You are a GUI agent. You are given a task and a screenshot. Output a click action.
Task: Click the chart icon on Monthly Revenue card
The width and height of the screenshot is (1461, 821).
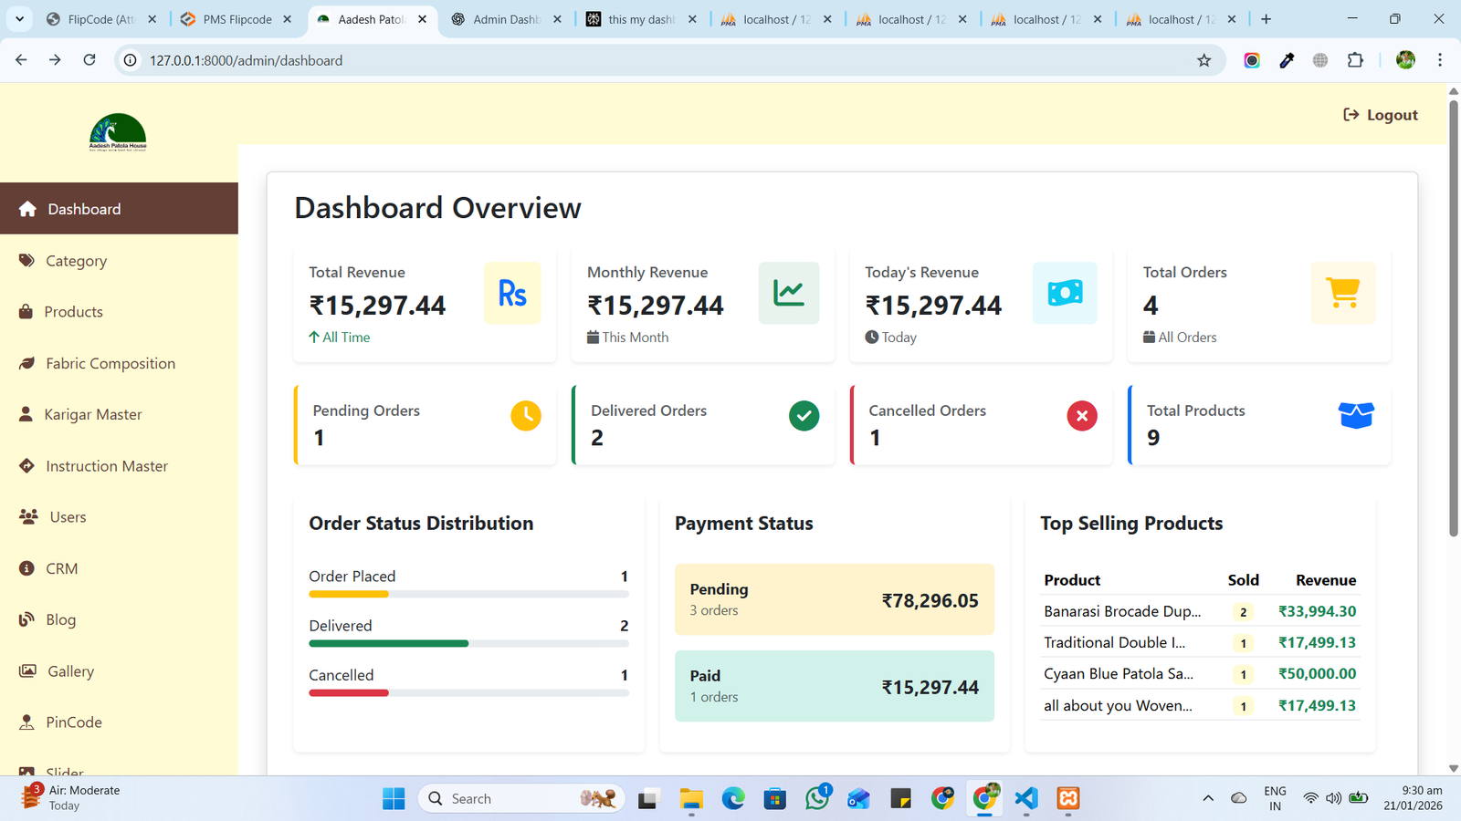click(789, 293)
